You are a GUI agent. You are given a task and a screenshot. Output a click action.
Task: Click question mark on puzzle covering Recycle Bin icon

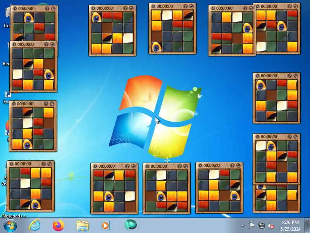click(46, 44)
